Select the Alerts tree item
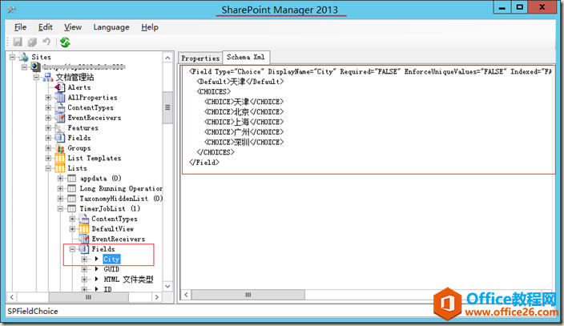Screen dimensions: 564x326 [79, 87]
